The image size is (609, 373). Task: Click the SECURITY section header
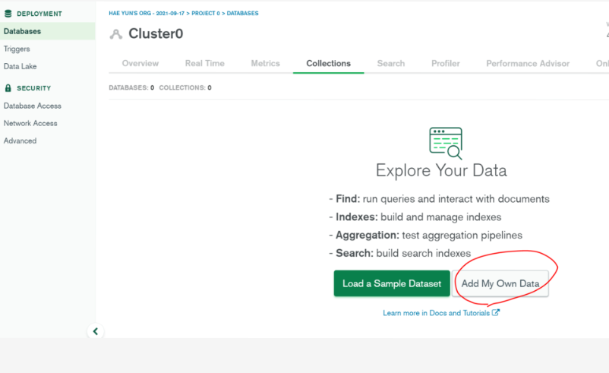coord(33,88)
